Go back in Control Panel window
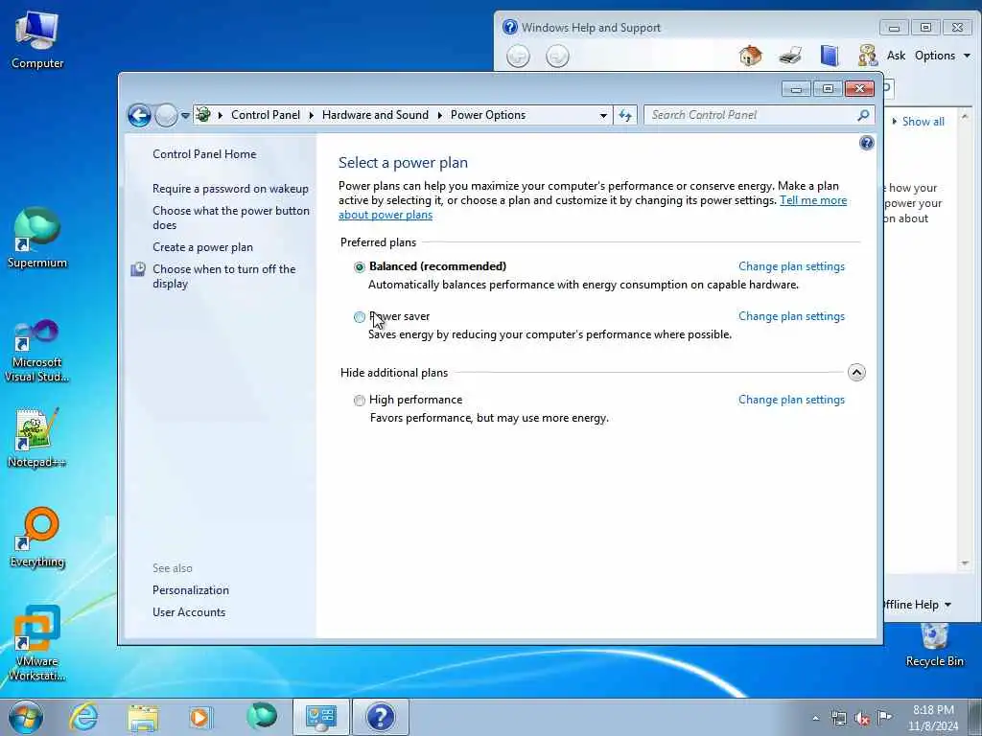The image size is (982, 736). pos(139,115)
